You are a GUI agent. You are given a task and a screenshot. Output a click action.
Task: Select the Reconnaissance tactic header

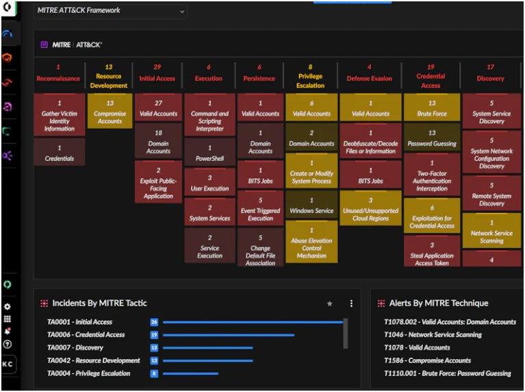(x=58, y=73)
